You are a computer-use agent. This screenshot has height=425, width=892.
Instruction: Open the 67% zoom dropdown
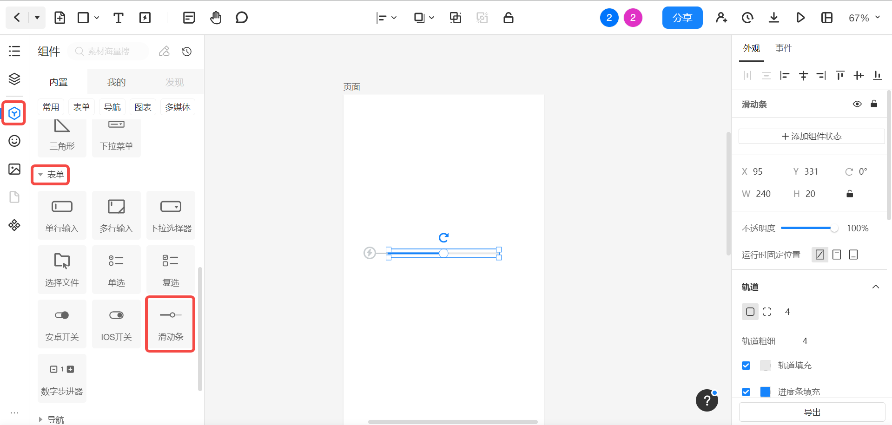click(864, 18)
